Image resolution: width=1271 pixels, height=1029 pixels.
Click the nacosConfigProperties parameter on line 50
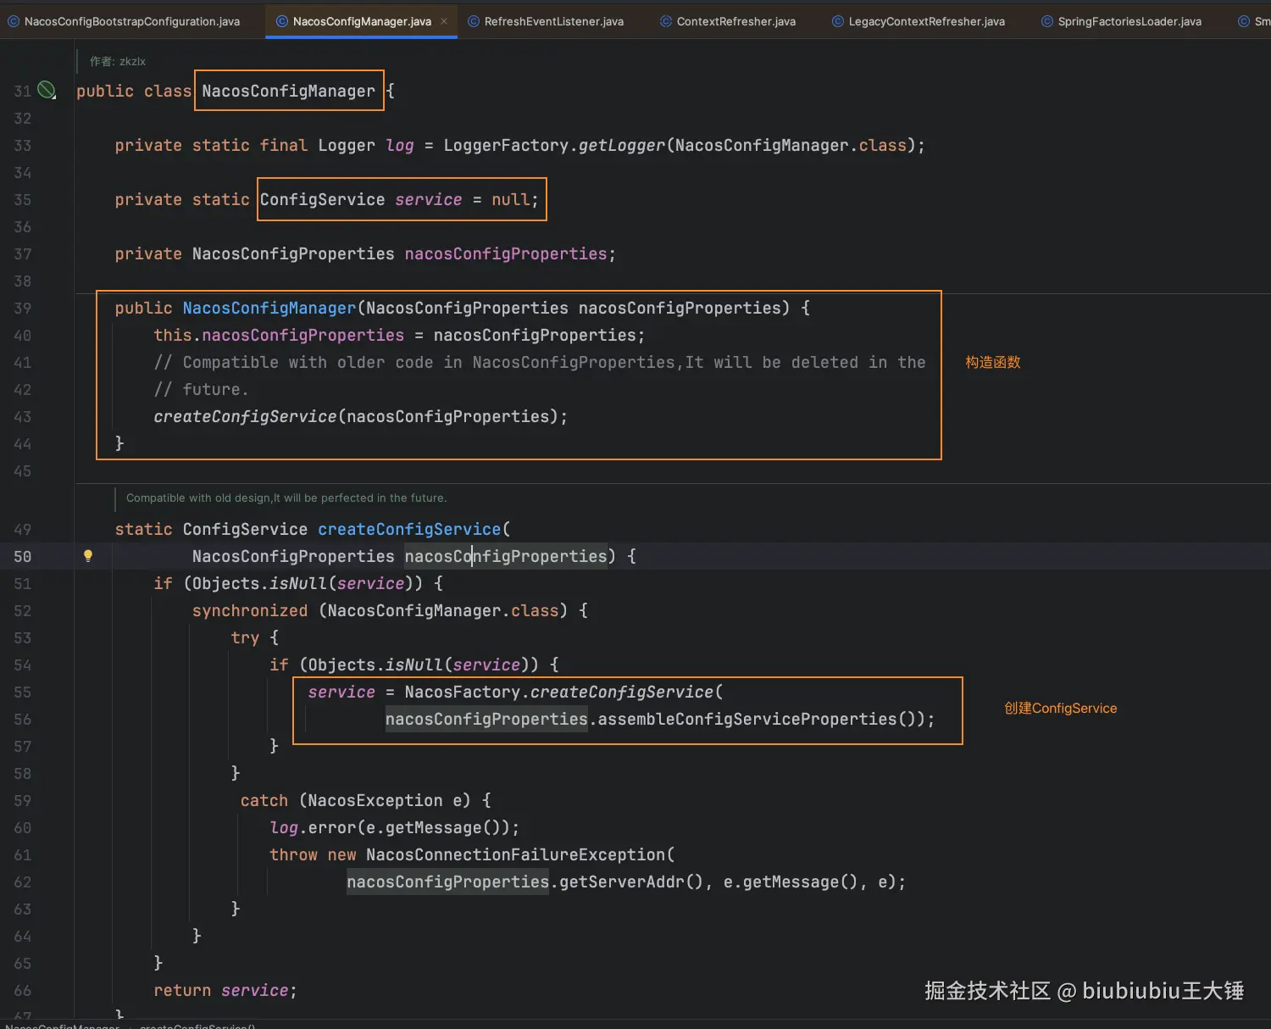506,556
